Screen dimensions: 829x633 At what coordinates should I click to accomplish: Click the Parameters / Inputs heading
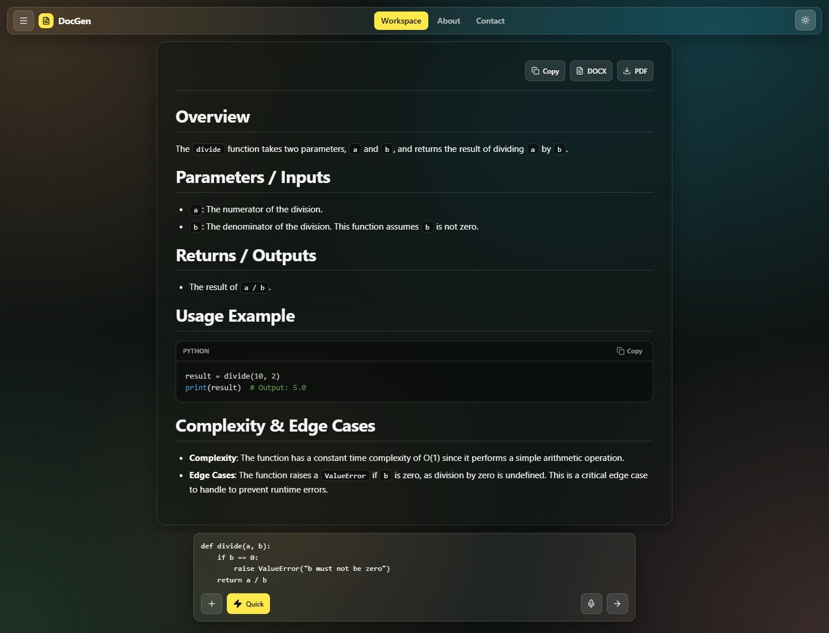(253, 177)
